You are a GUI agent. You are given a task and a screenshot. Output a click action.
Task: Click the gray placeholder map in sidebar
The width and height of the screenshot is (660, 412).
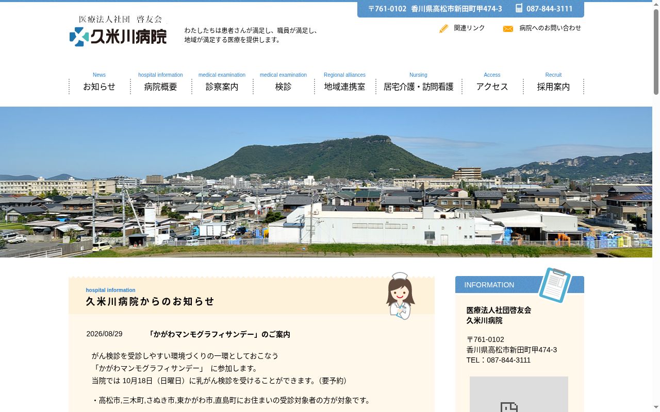[519, 394]
